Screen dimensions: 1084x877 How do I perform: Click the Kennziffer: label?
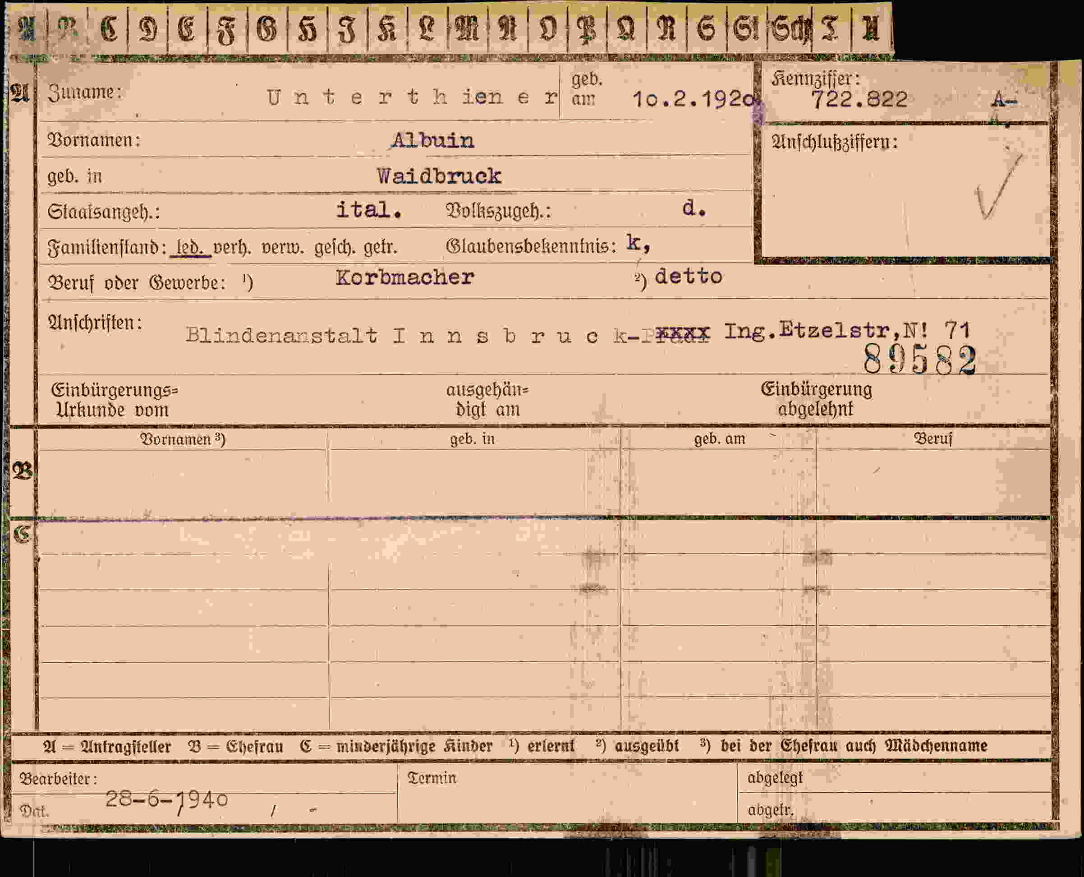click(815, 79)
